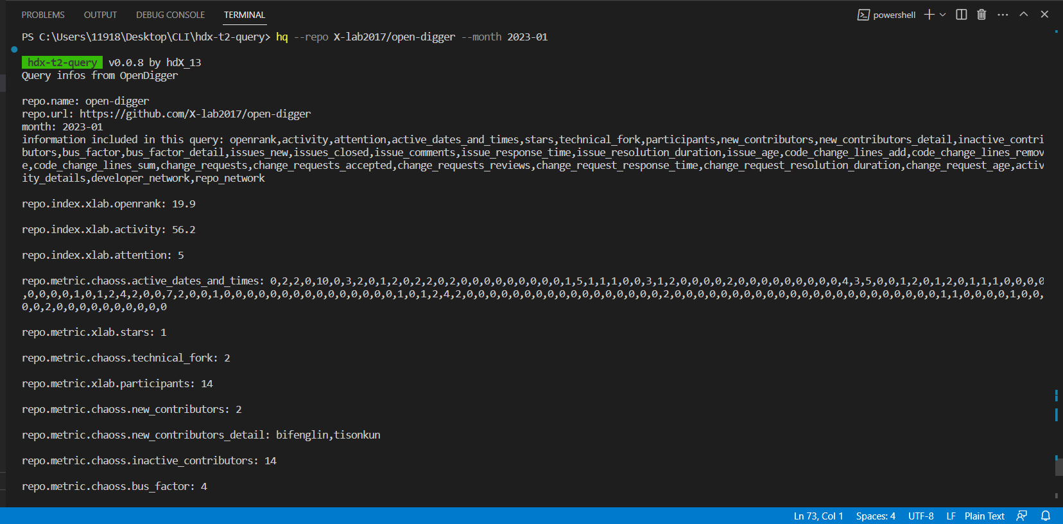The height and width of the screenshot is (524, 1063).
Task: Click the text 'repo.metric.xlab.participants: 14'
Action: click(x=117, y=383)
